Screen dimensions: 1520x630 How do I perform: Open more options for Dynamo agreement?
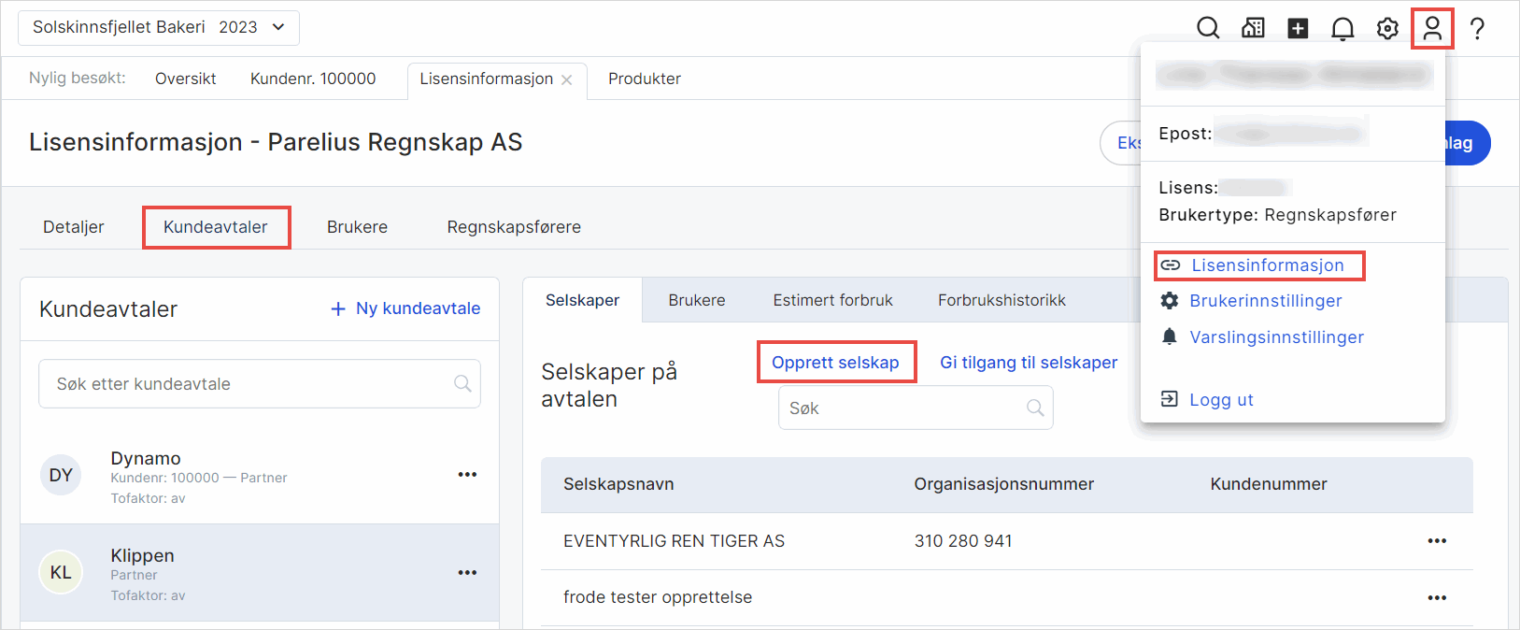point(467,475)
